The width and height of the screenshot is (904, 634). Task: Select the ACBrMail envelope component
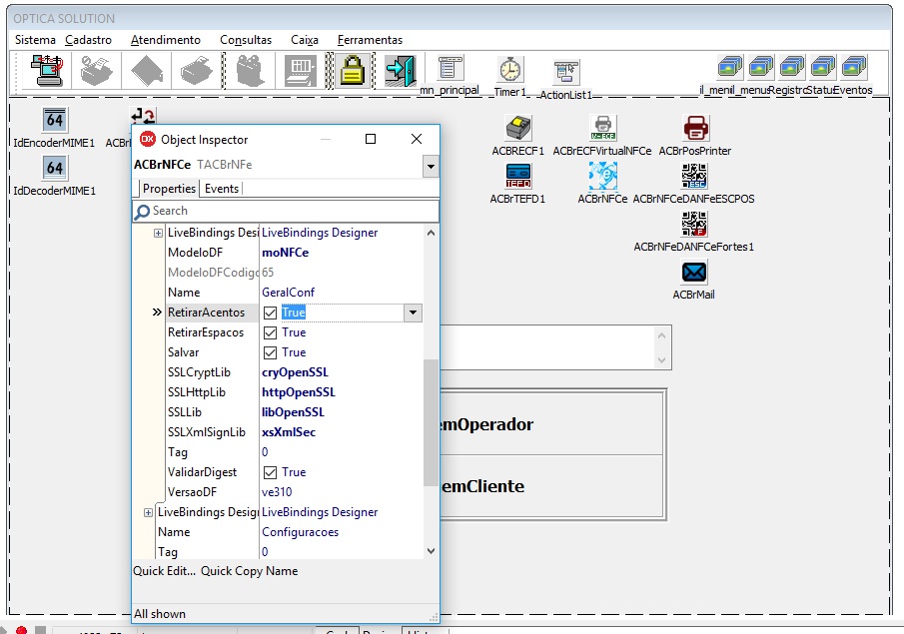tap(694, 272)
